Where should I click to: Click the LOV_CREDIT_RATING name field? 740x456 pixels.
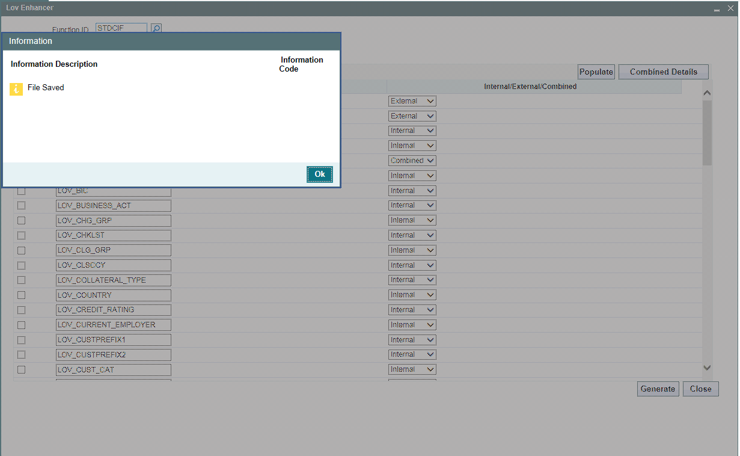114,310
